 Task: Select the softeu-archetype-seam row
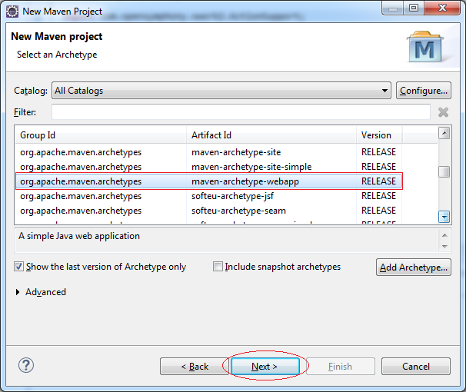[209, 211]
